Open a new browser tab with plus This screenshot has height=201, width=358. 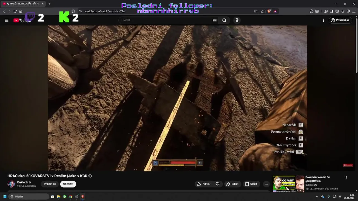pos(50,4)
